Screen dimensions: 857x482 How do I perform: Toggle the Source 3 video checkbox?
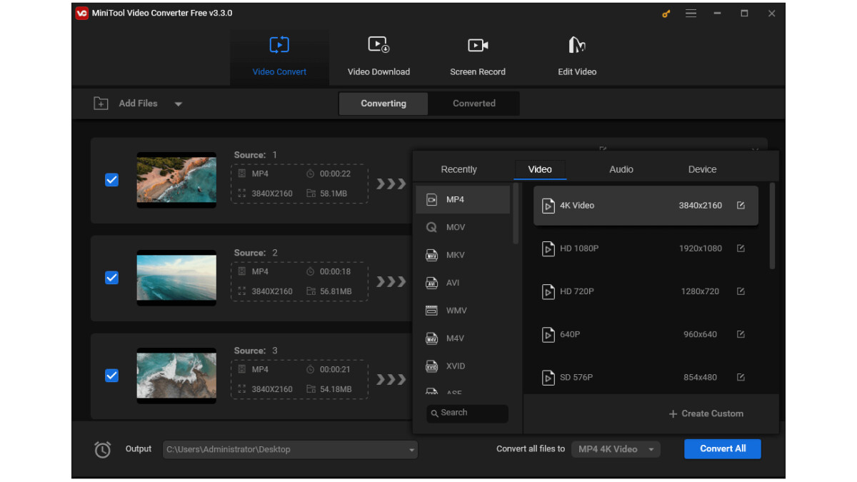(111, 376)
